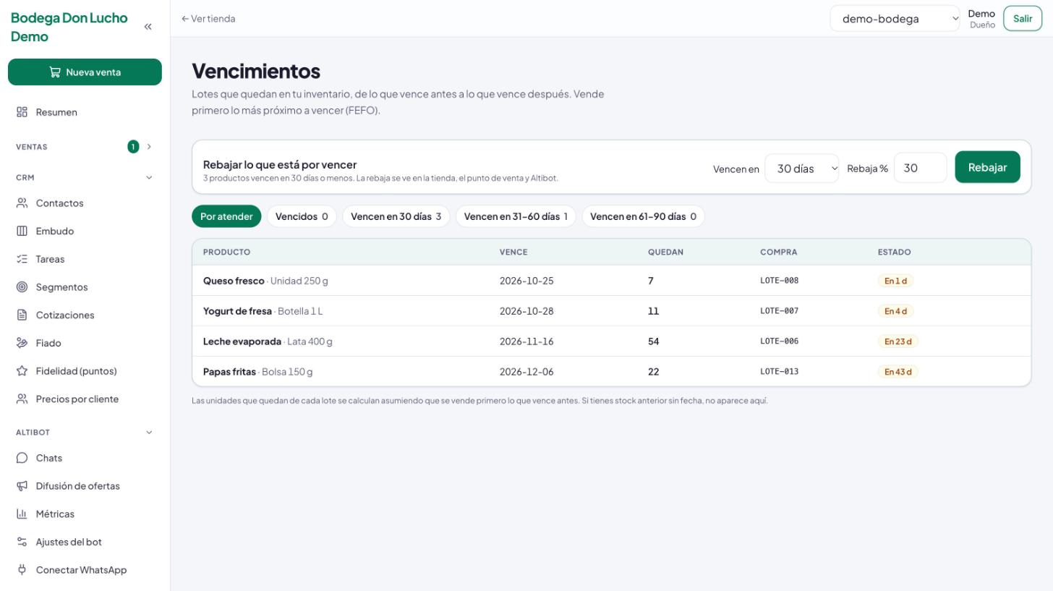Click the En 1 d status badge
The height and width of the screenshot is (591, 1053).
click(x=895, y=281)
